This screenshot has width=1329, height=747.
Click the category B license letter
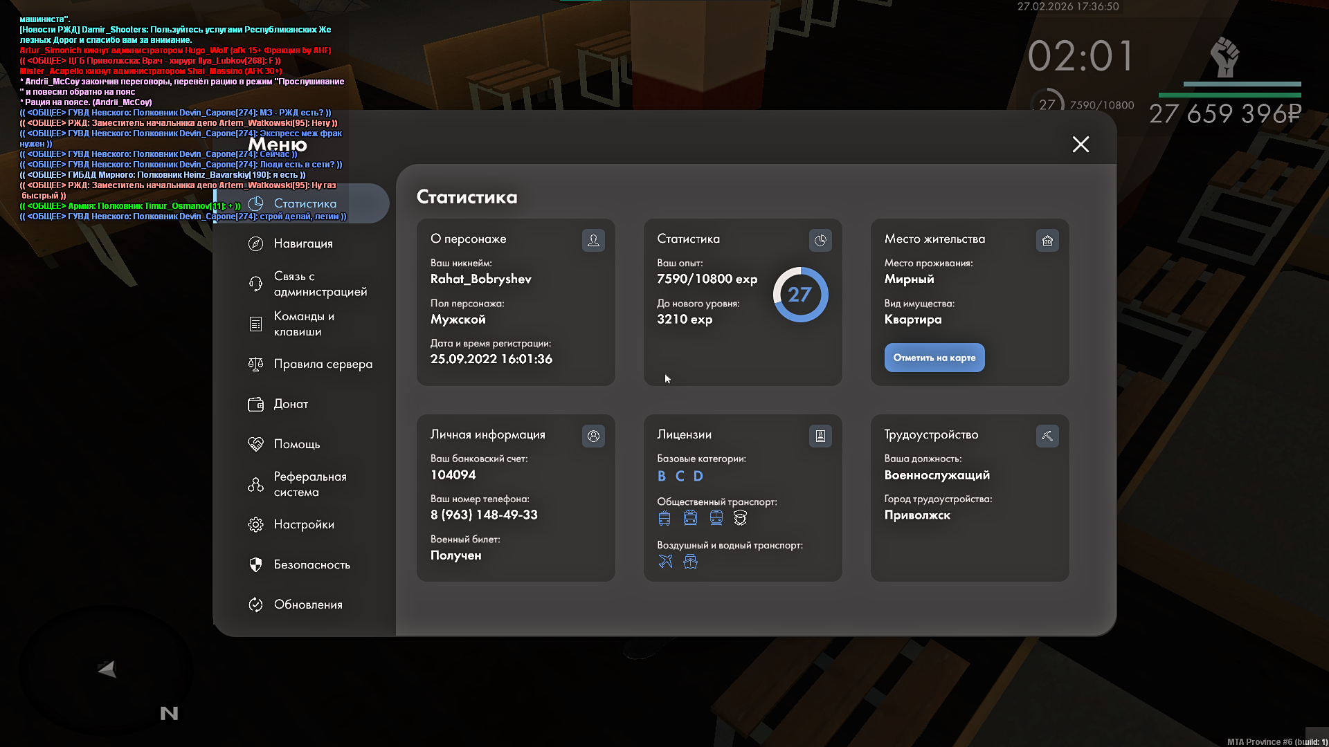click(662, 476)
